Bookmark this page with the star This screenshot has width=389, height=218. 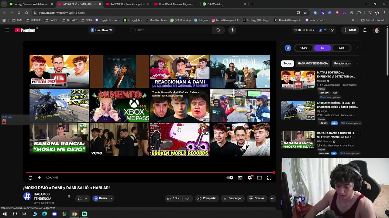click(x=305, y=13)
